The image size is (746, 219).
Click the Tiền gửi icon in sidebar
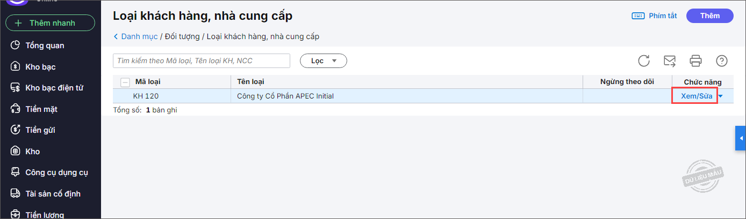point(16,130)
